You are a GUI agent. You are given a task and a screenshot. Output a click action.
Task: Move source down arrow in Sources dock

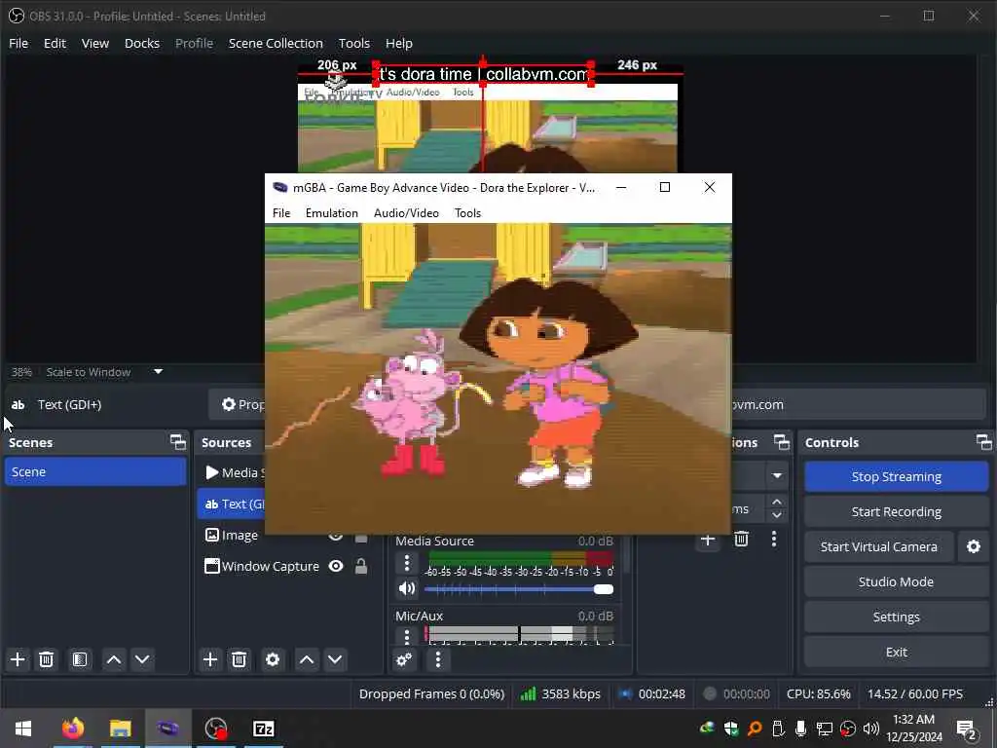coord(335,659)
